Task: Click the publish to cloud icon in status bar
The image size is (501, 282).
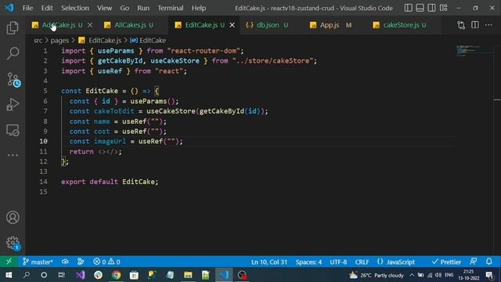Action: click(x=65, y=262)
